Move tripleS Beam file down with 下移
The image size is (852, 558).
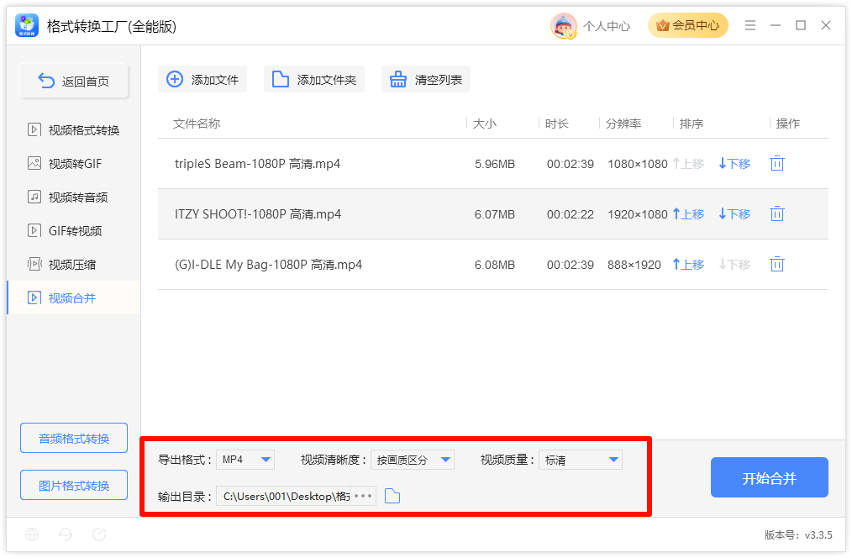(x=734, y=164)
